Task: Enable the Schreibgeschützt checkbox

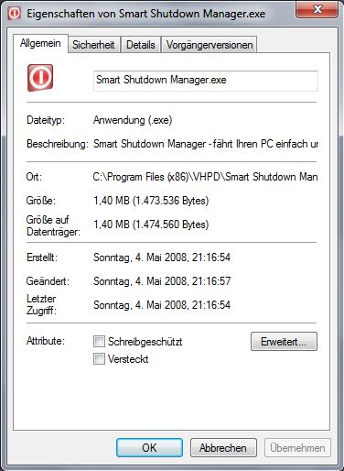Action: [x=99, y=342]
